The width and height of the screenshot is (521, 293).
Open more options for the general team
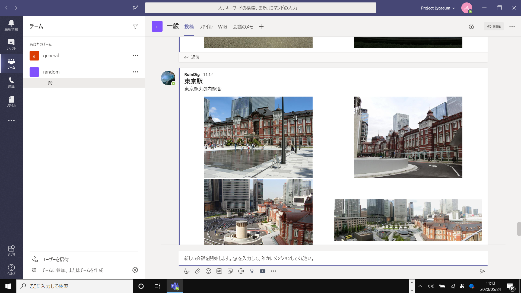(135, 56)
